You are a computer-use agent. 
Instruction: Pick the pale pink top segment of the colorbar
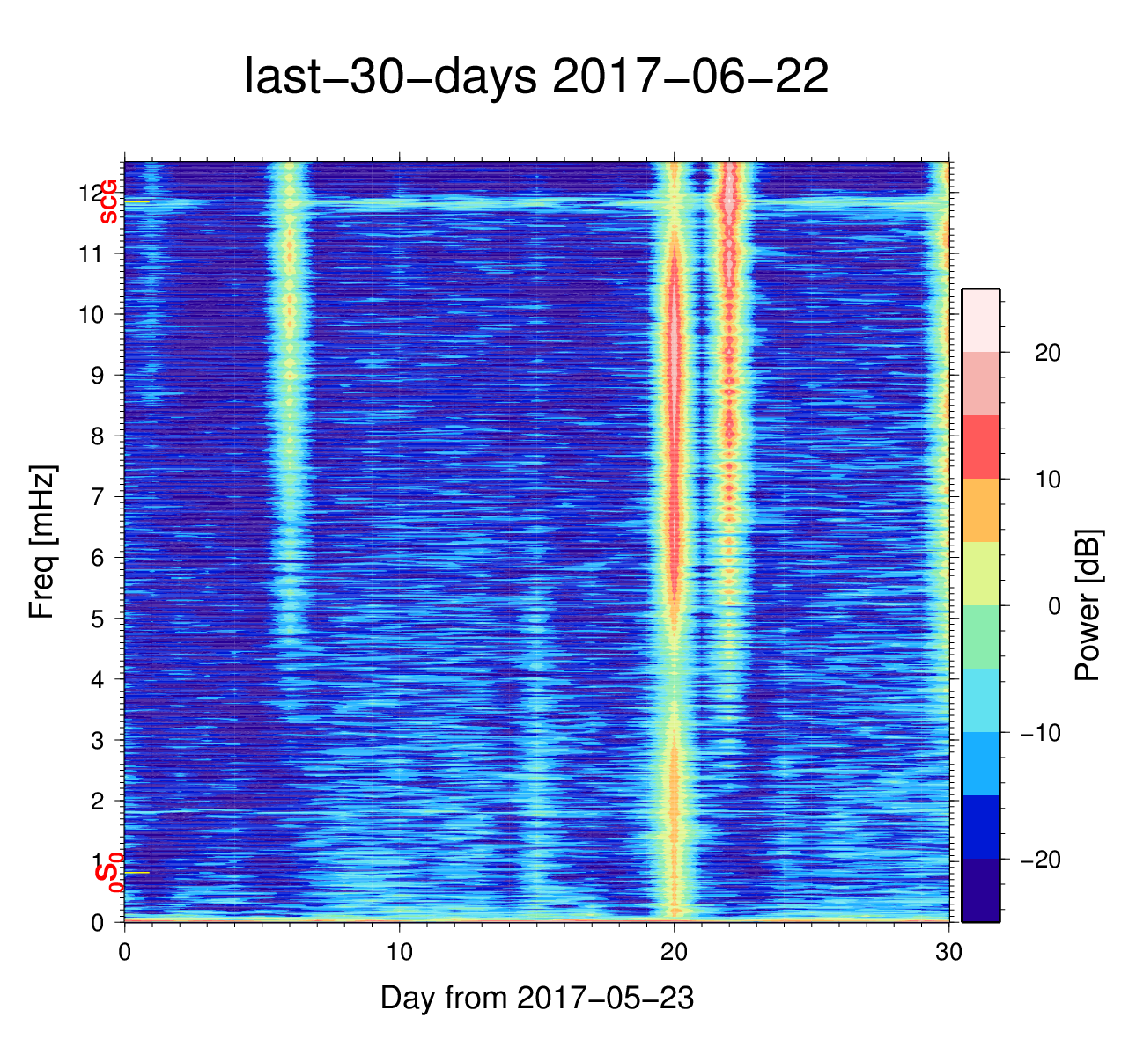pyautogui.click(x=980, y=320)
